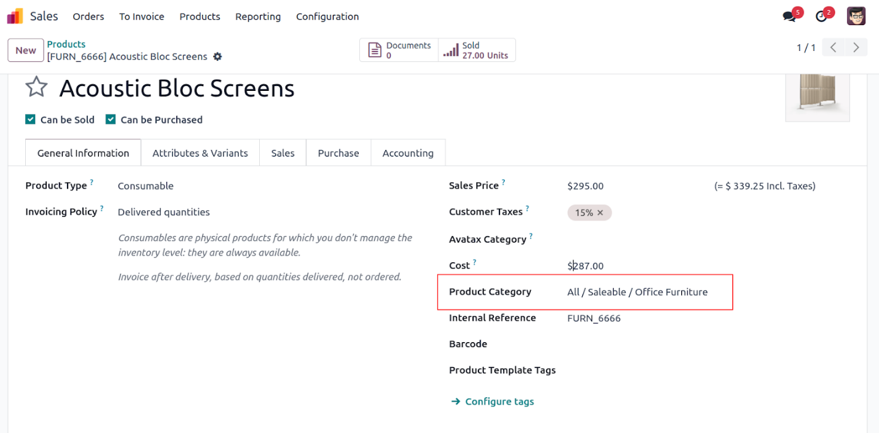Open the gear actions menu beside product name
The width and height of the screenshot is (879, 433).
click(x=217, y=57)
